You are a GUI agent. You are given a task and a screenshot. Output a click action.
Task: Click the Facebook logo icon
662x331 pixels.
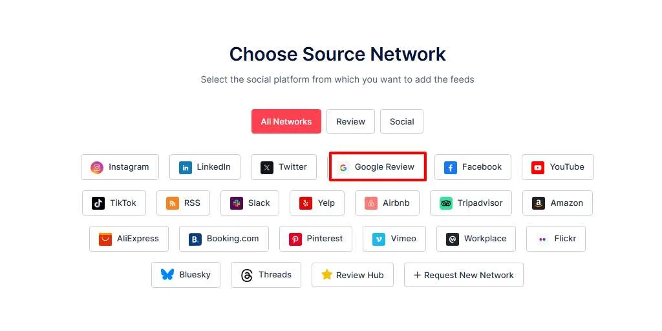pyautogui.click(x=451, y=168)
